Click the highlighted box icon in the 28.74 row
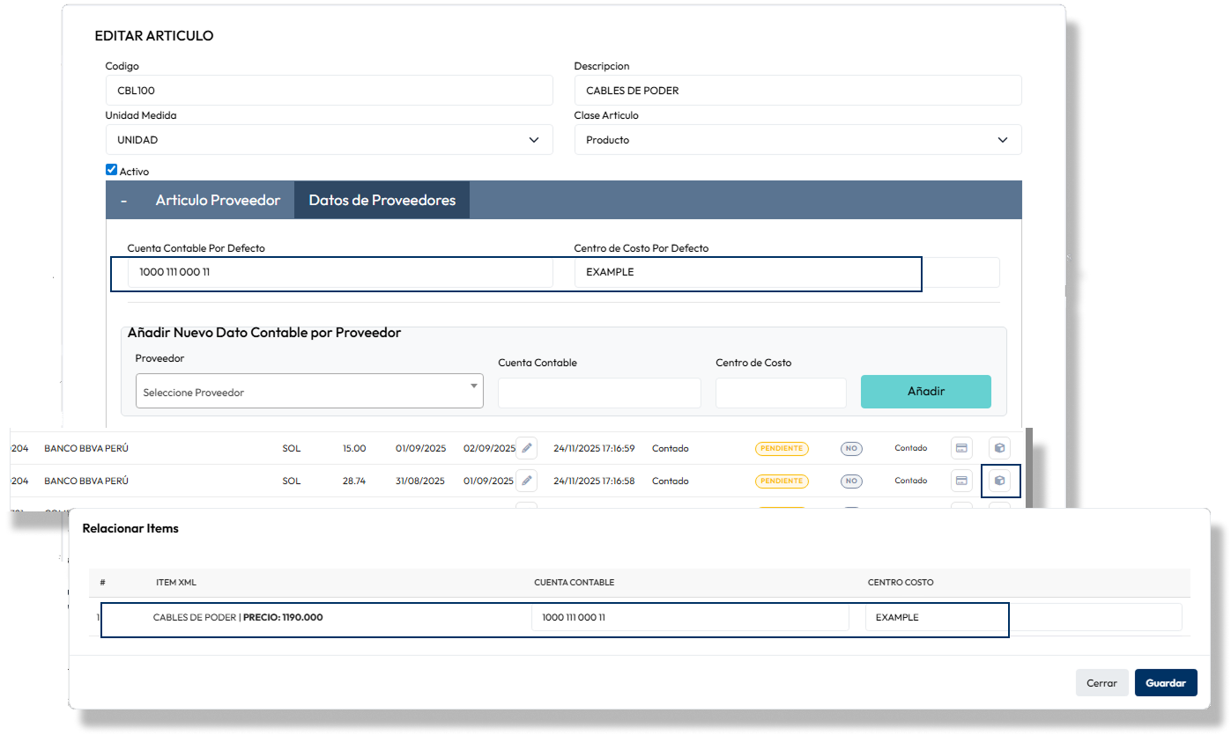The width and height of the screenshot is (1231, 735). pos(999,481)
